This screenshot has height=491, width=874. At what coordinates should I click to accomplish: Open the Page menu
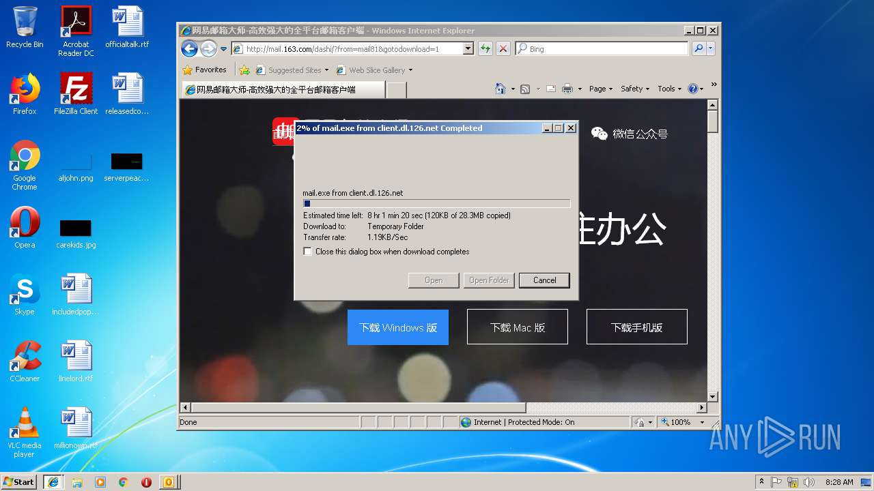tap(600, 89)
